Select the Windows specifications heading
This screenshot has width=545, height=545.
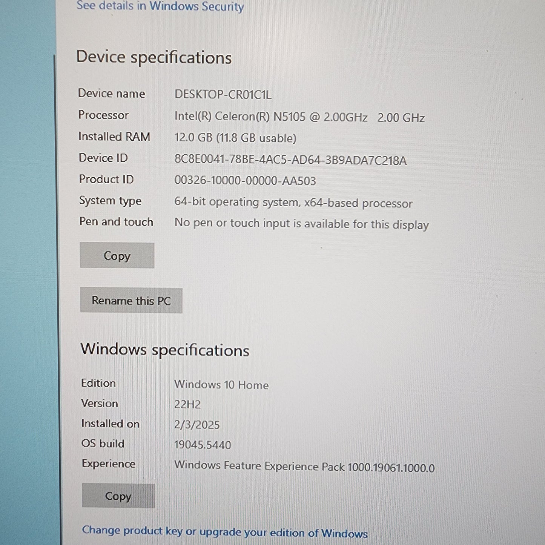pyautogui.click(x=165, y=350)
